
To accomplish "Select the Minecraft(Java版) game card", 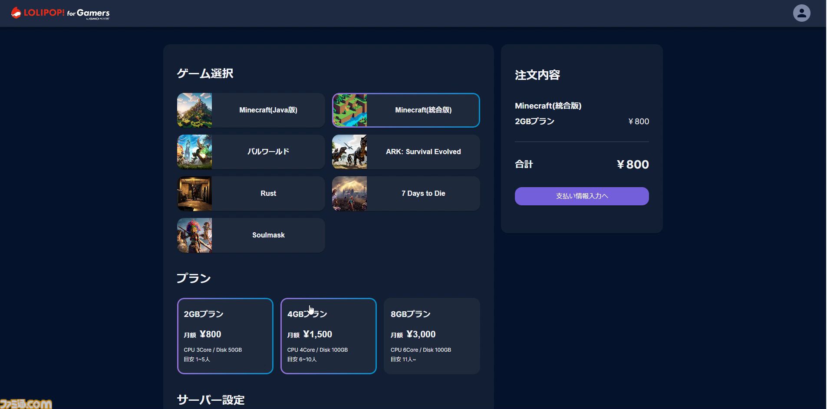I will [x=251, y=110].
